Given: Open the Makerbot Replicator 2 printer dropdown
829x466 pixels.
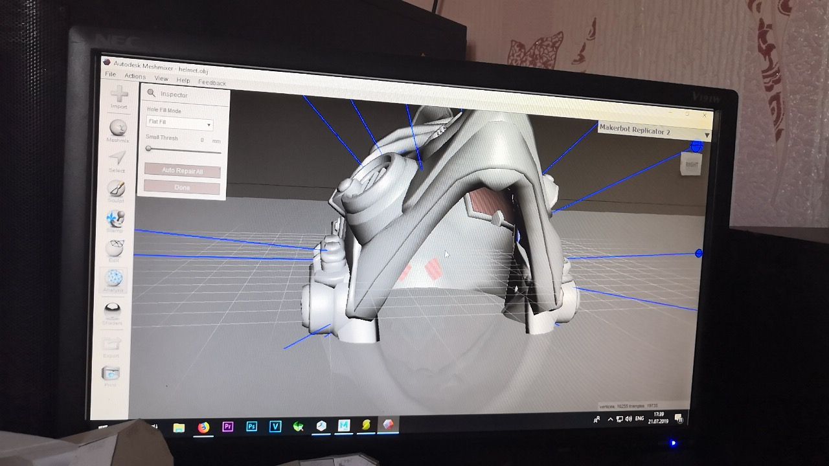Looking at the screenshot, I should pyautogui.click(x=654, y=130).
